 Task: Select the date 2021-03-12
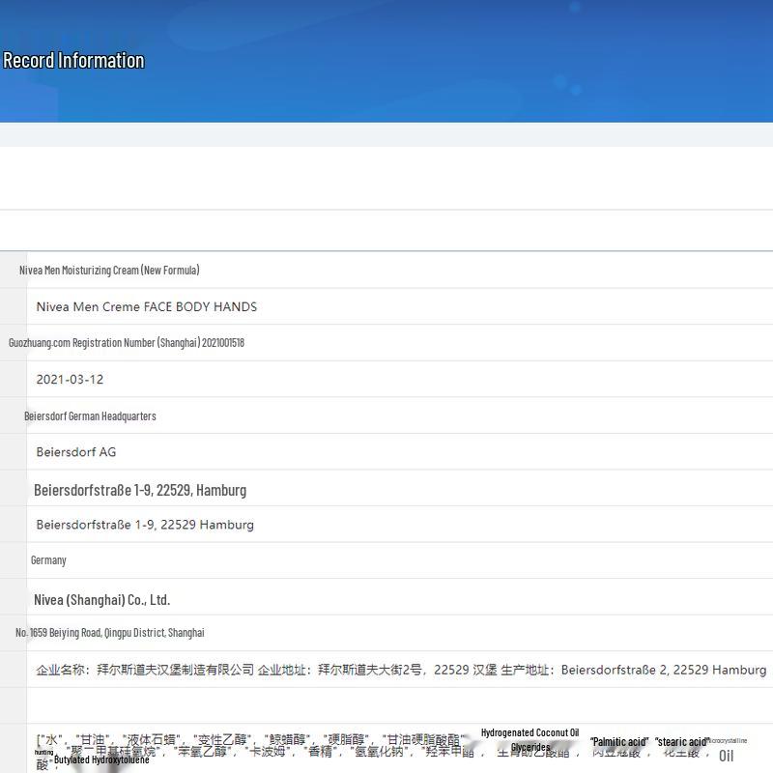(70, 379)
